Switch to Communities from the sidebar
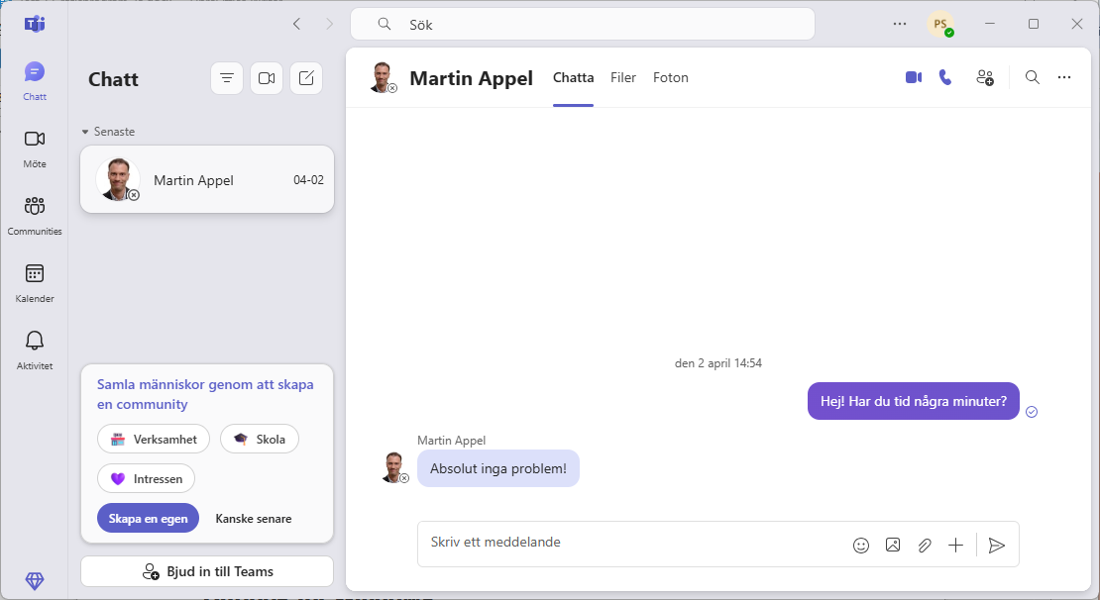This screenshot has width=1100, height=600. coord(34,213)
